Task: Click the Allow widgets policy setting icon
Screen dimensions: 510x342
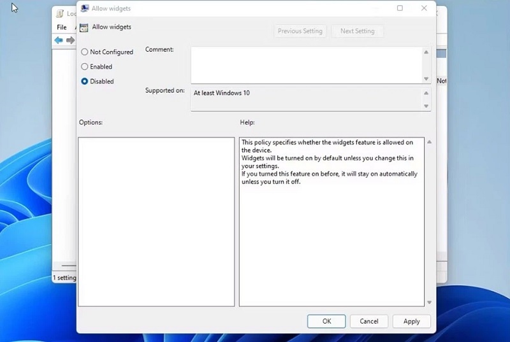Action: pyautogui.click(x=84, y=28)
